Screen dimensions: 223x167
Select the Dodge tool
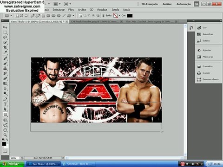click(5, 93)
